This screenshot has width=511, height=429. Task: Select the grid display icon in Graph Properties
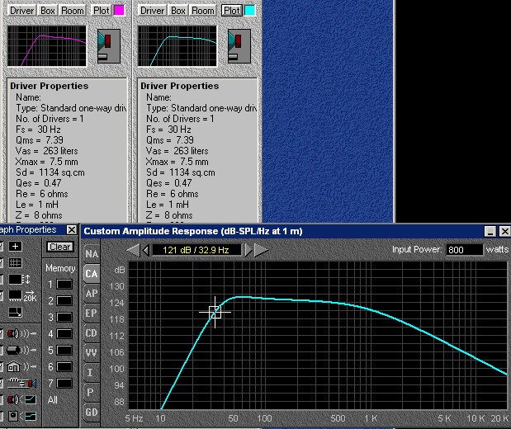[16, 263]
